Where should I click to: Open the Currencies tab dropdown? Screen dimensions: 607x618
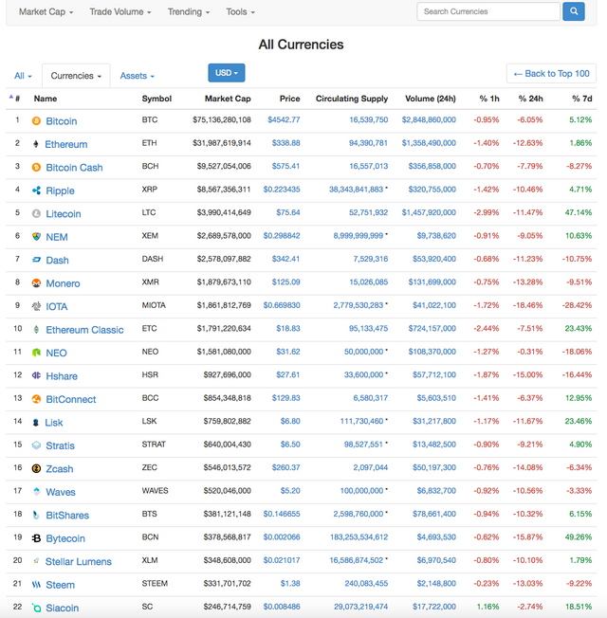point(76,76)
